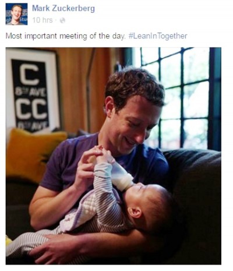Click the baby bottle in the photo
This screenshot has height=271, width=233.
point(122,177)
